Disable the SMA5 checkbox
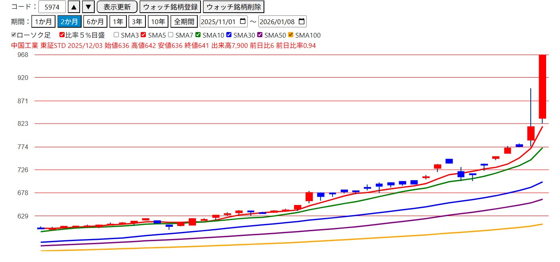The image size is (560, 262). coord(143,35)
